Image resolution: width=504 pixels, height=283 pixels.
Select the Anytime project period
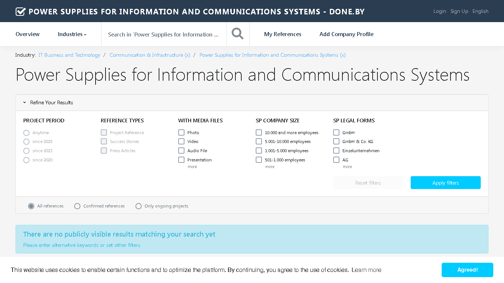[x=26, y=133]
